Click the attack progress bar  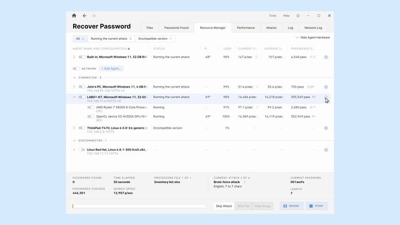pyautogui.click(x=139, y=206)
